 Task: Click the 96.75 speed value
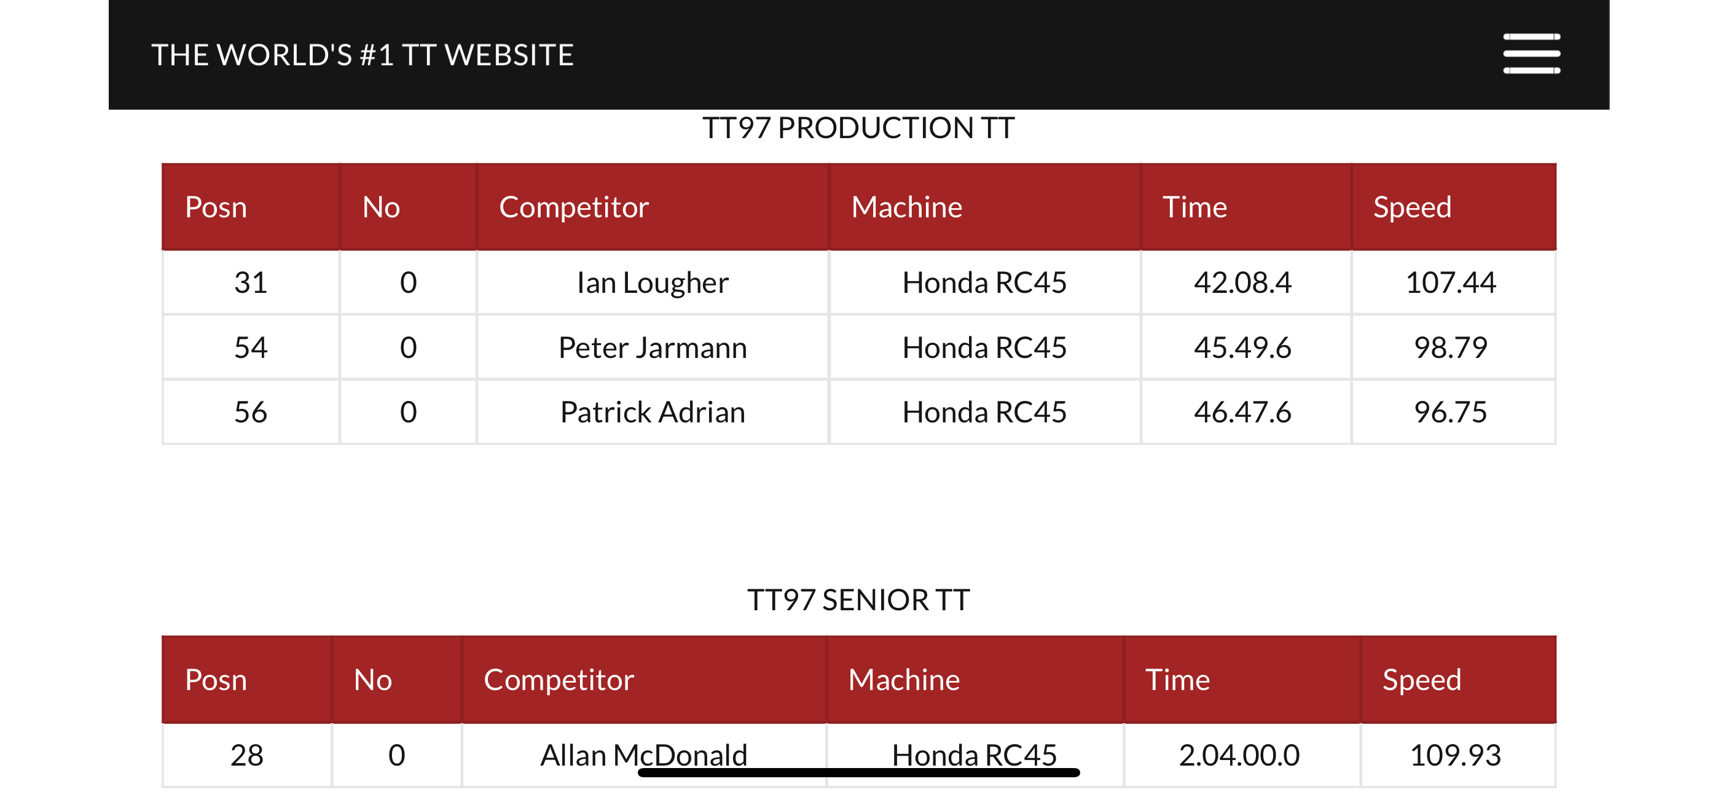point(1451,412)
